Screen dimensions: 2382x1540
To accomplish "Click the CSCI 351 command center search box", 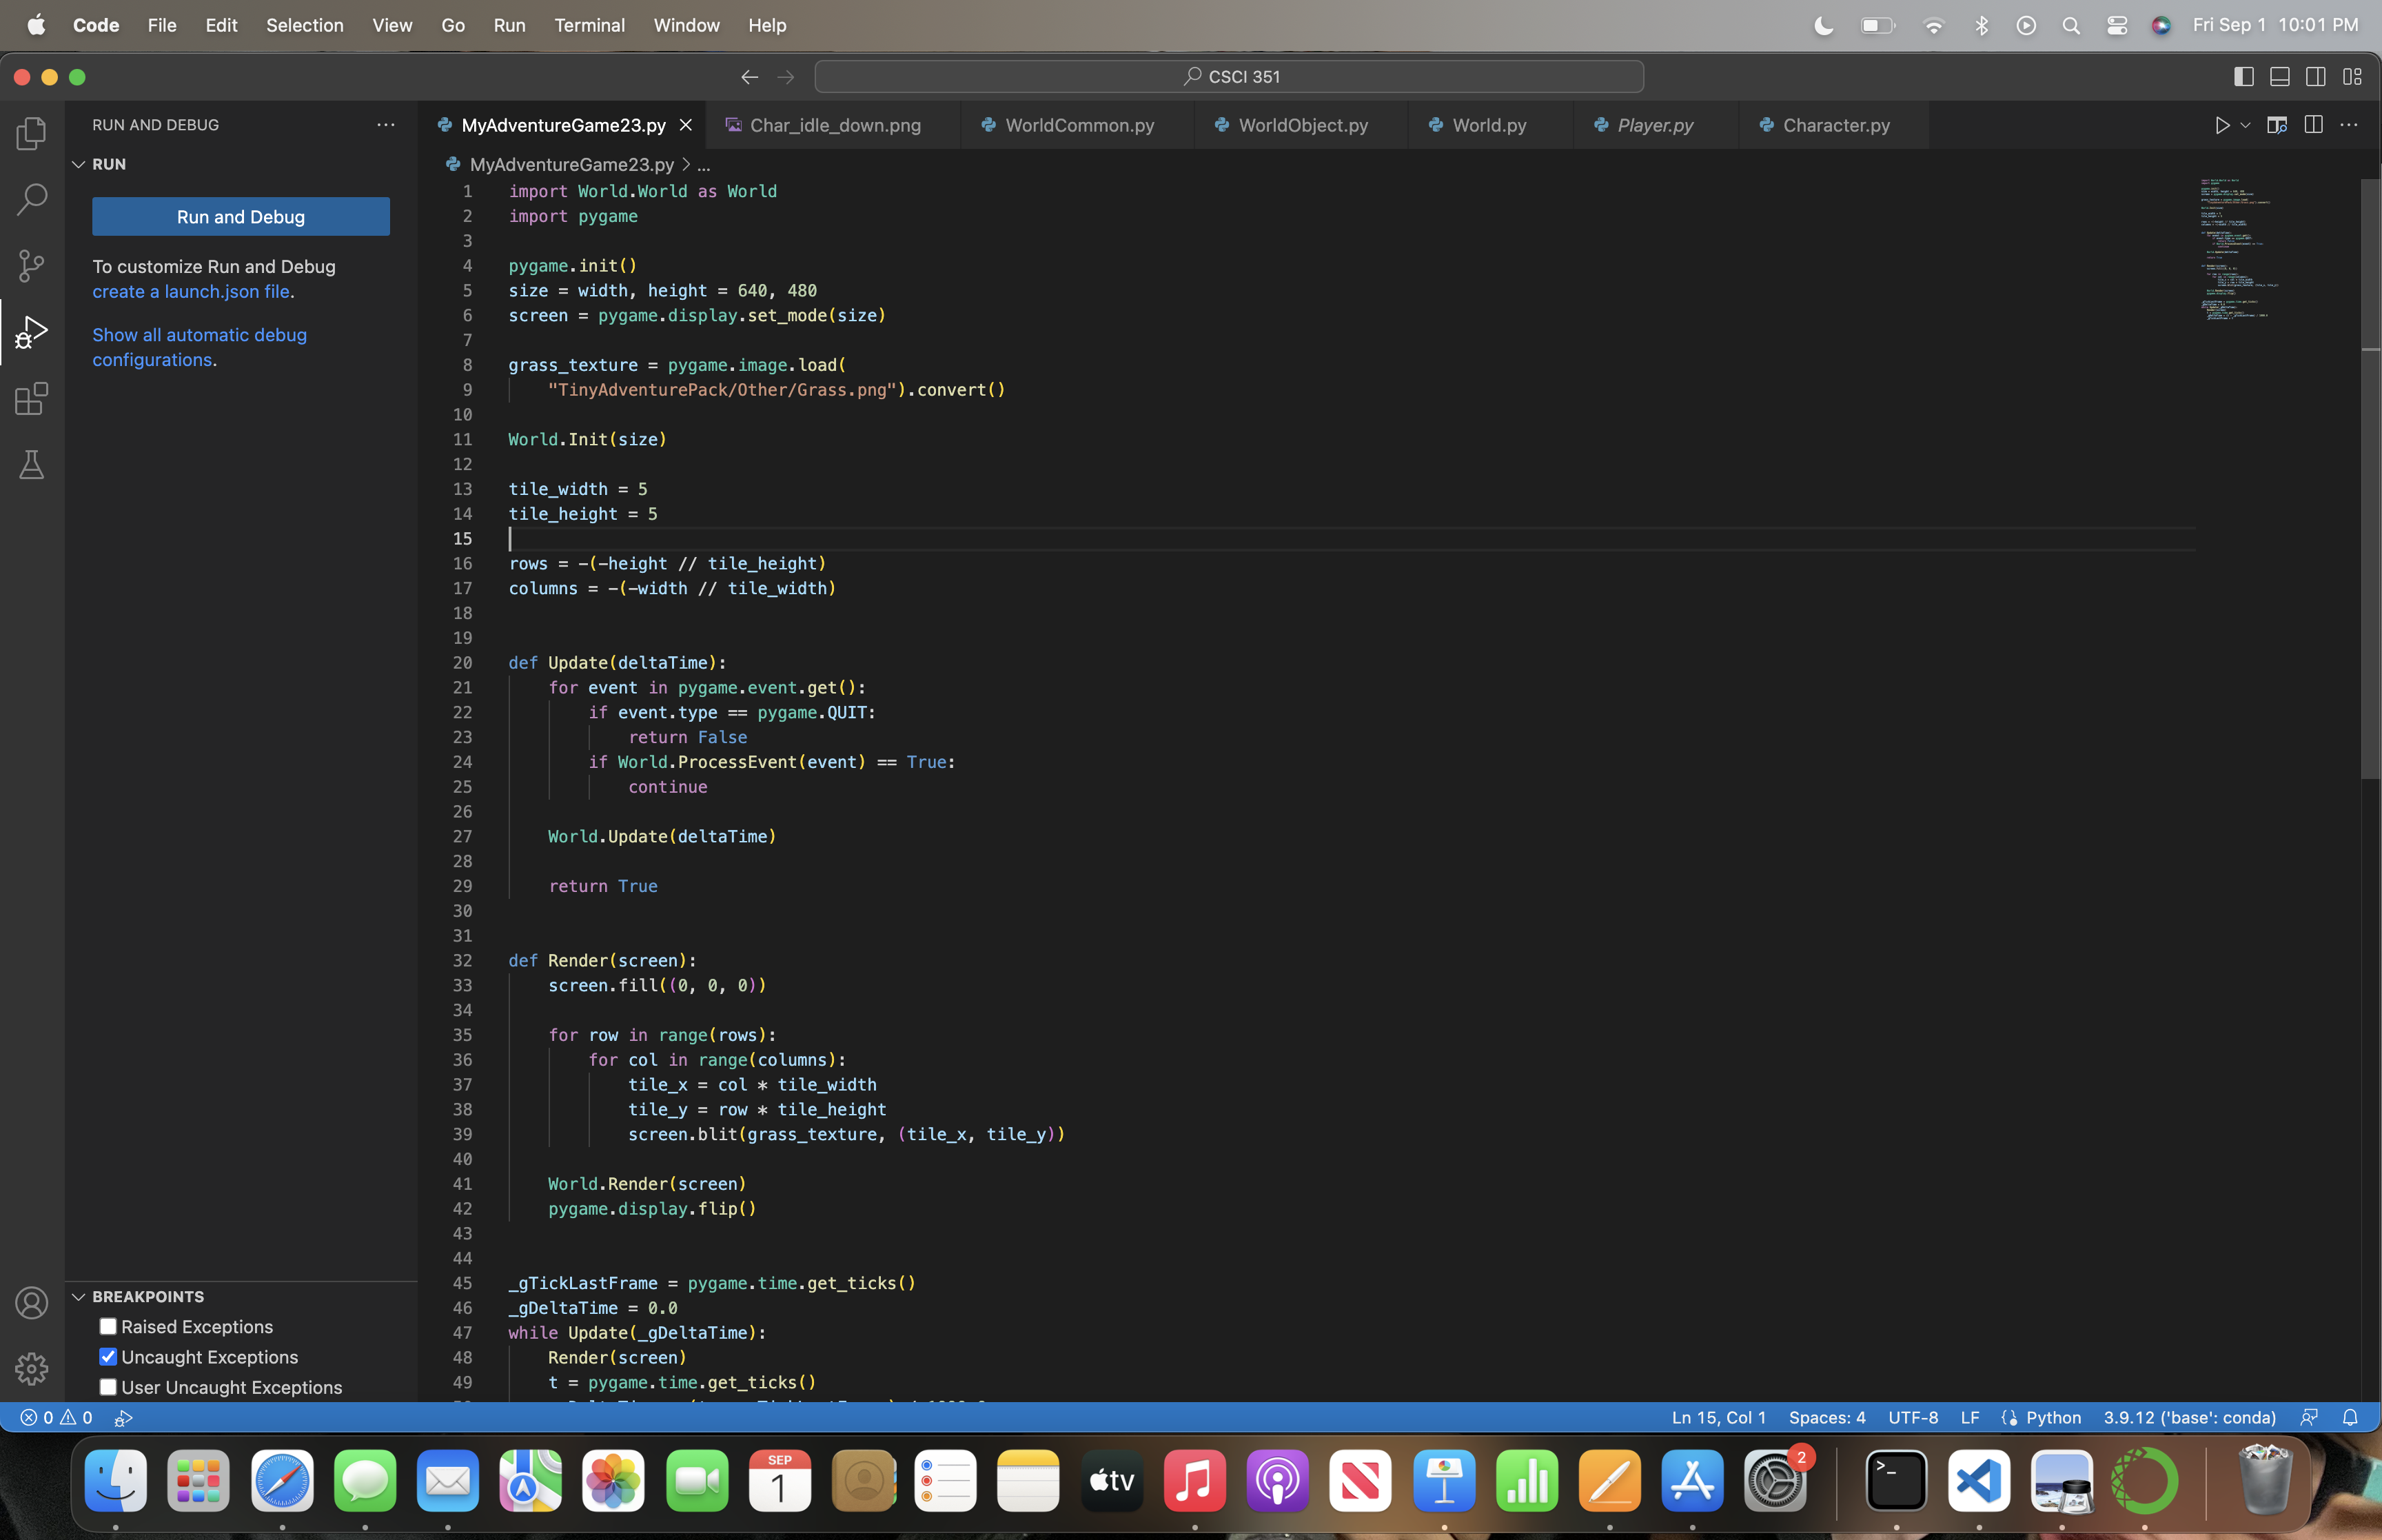I will coord(1228,77).
